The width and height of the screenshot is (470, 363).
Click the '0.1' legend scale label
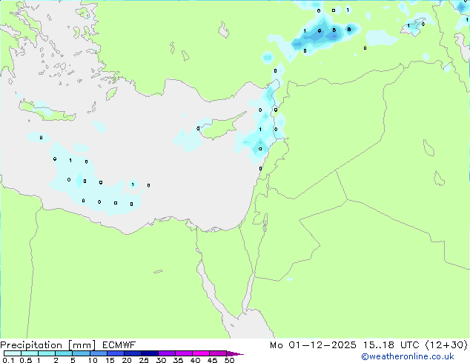click(8, 360)
